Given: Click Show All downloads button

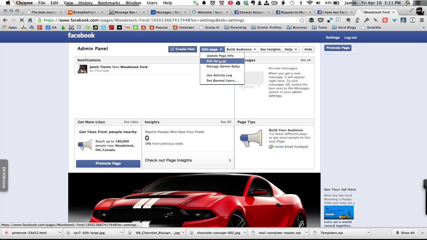Looking at the screenshot, I should (406, 233).
